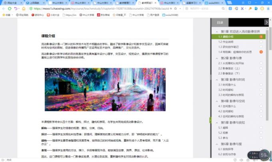272x162 pixels.
Task: Open the 网址导航 bookmark
Action: click(x=22, y=15)
